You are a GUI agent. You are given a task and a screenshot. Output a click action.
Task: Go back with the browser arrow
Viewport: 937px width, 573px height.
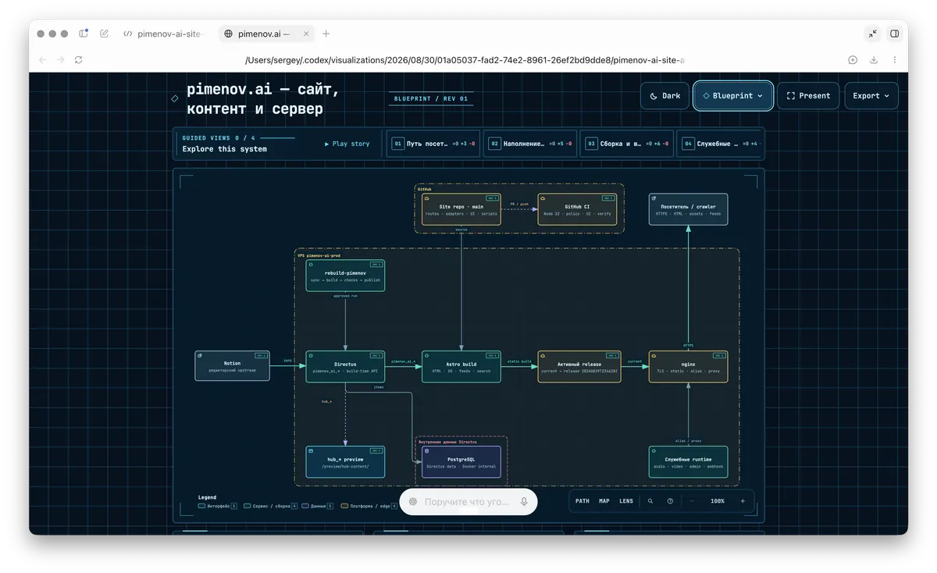tap(42, 59)
